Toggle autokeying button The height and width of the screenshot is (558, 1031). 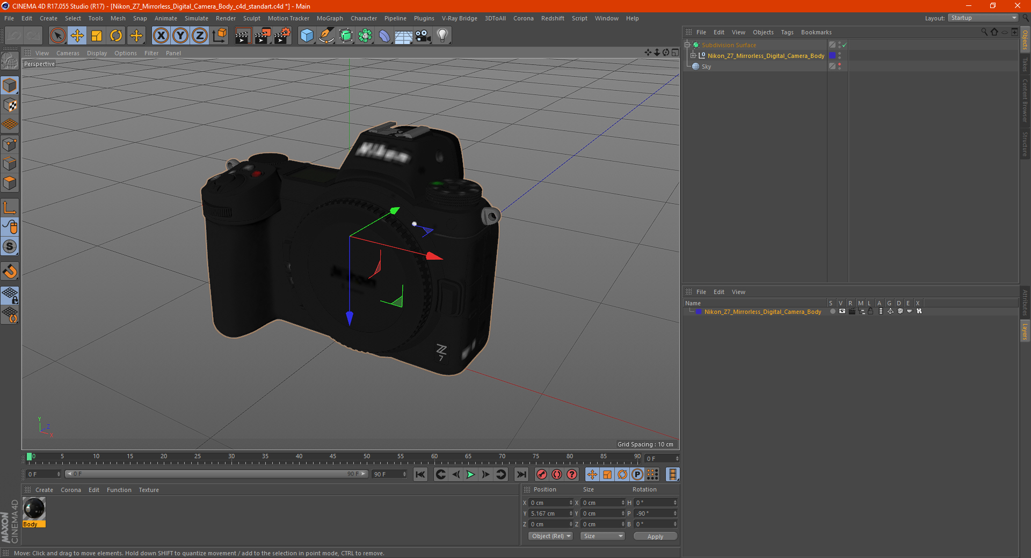click(x=557, y=474)
